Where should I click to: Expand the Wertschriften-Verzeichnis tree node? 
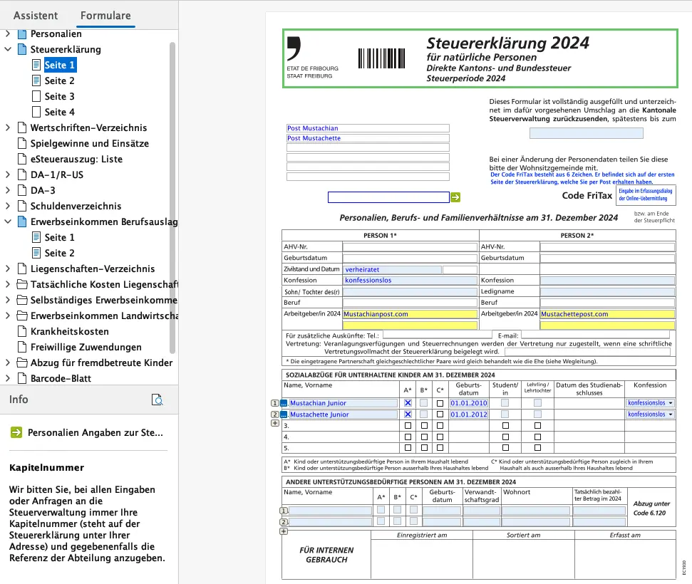click(x=8, y=127)
